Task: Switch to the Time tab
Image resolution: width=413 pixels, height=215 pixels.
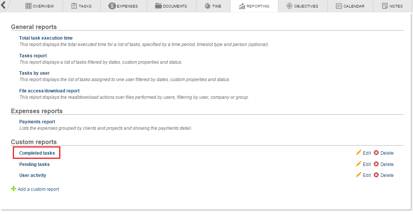Action: click(213, 6)
